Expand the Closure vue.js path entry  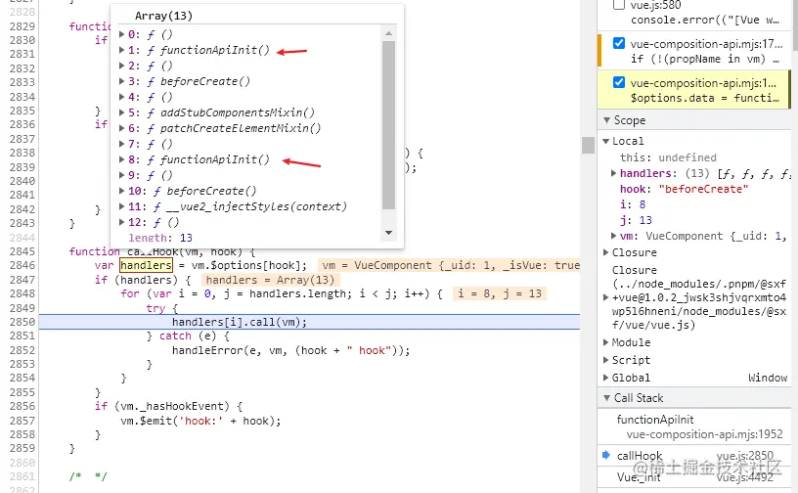(x=605, y=297)
